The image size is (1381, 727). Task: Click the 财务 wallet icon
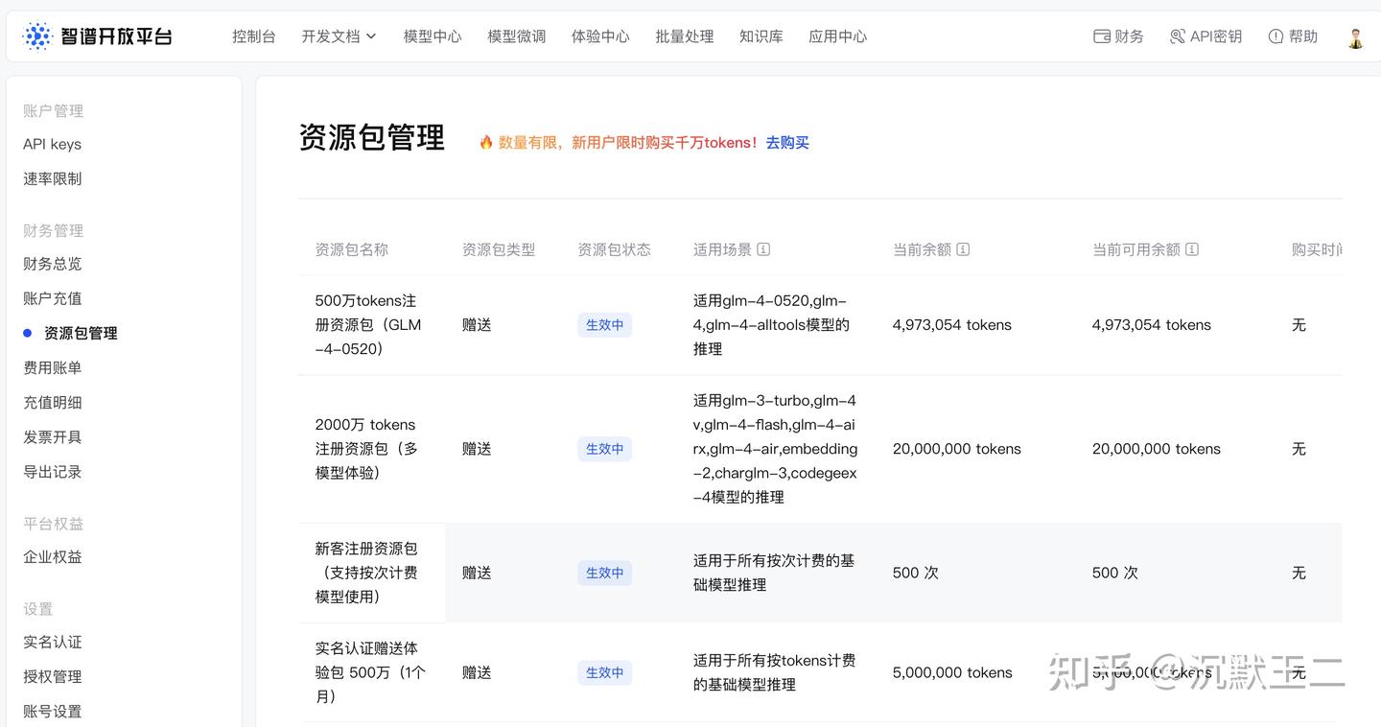coord(1102,36)
